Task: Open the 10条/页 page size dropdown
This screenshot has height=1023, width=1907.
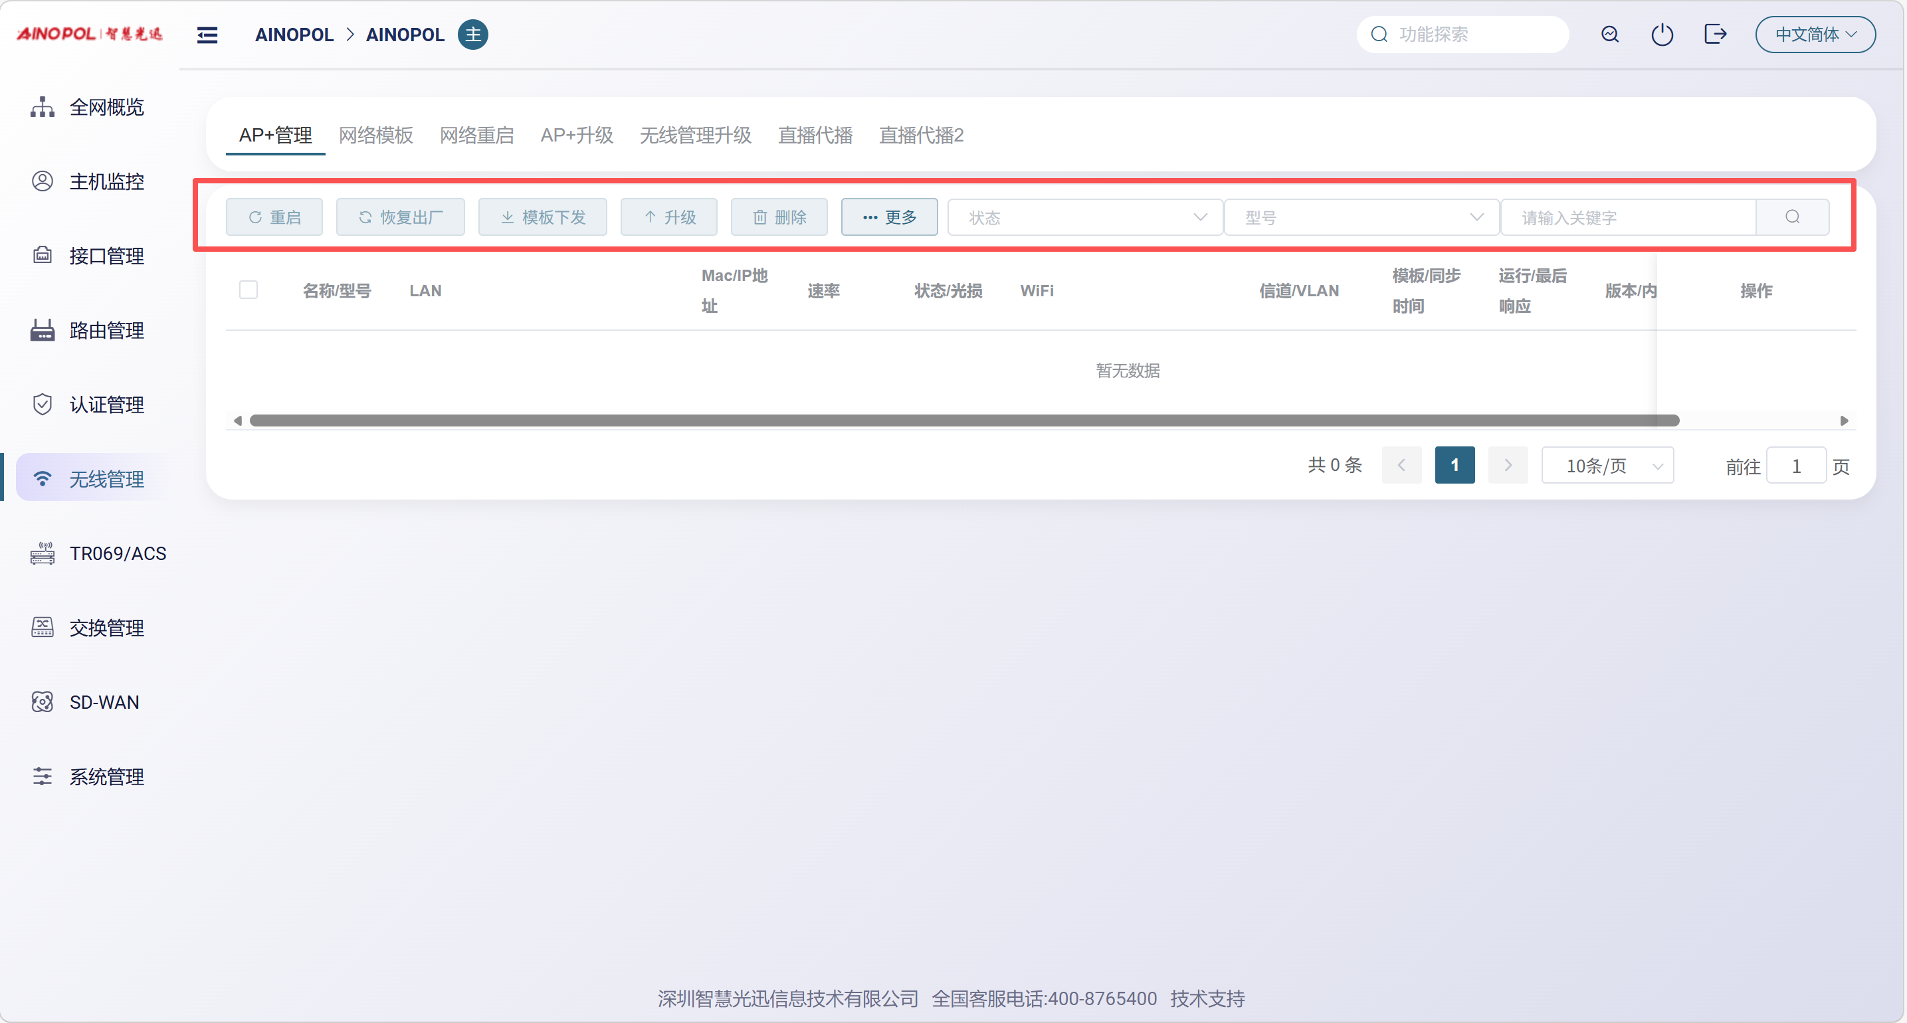Action: (1607, 466)
